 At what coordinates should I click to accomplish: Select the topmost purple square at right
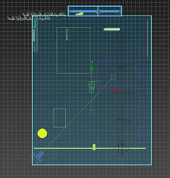143,55
